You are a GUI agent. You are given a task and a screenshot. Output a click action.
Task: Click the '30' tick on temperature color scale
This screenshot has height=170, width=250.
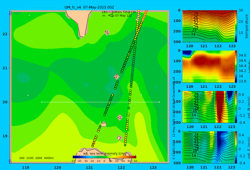[241, 10]
